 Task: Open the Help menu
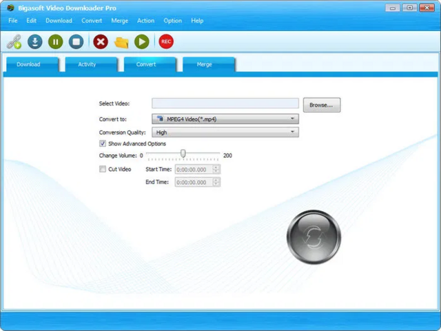click(197, 21)
